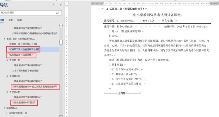Switch to the 页面 tab
Screen dimensions: 219x117
(11, 20)
